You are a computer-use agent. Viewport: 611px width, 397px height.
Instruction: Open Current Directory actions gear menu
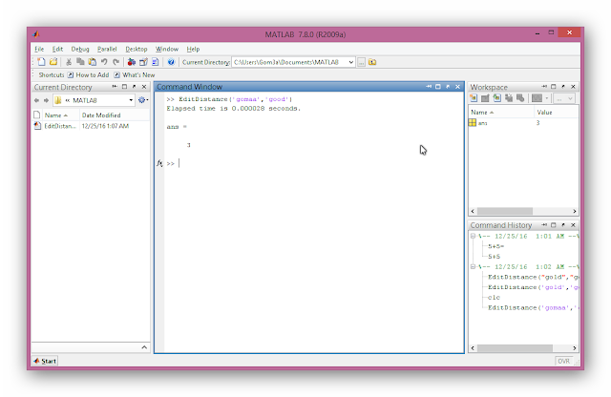point(142,100)
